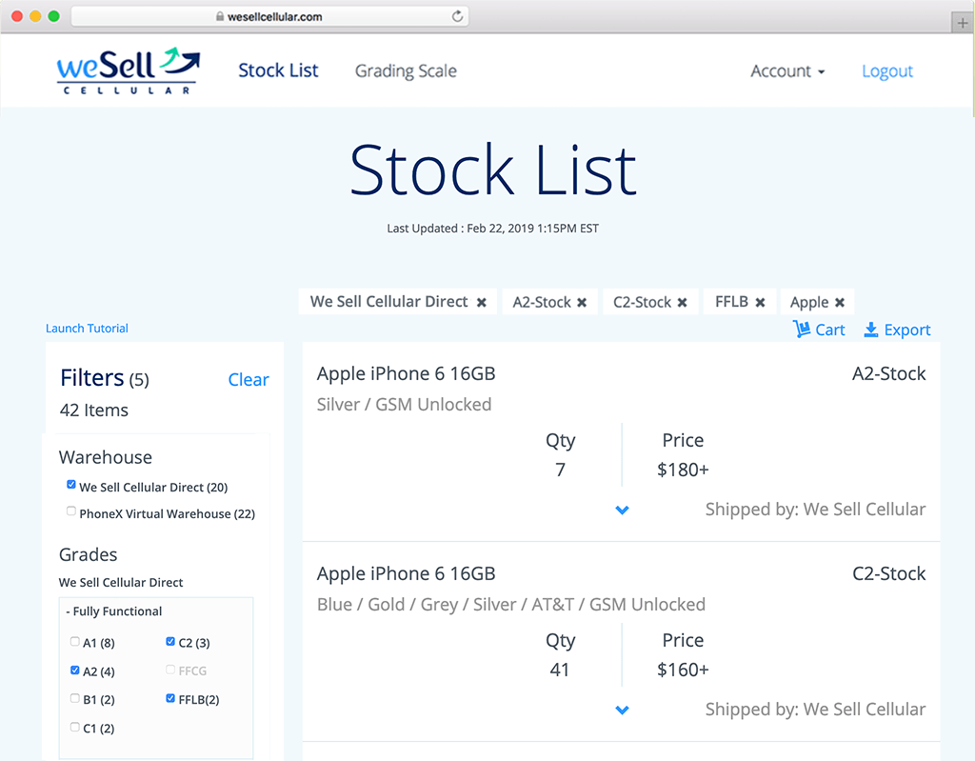Click quantity value 41
Viewport: 975px width, 761px height.
coord(560,670)
